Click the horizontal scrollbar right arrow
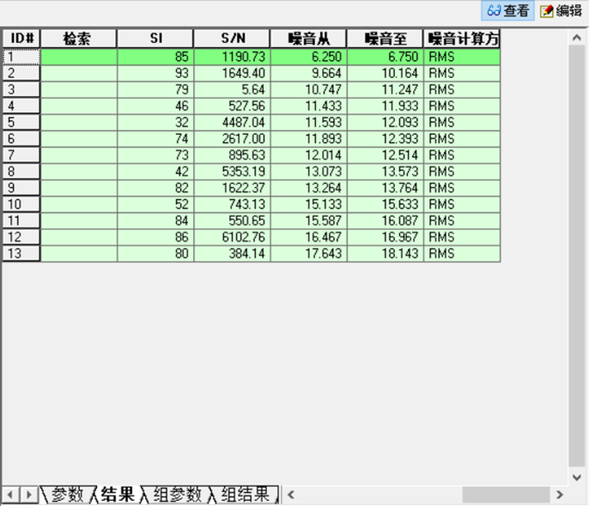Screen dimensions: 589x506 coord(560,495)
